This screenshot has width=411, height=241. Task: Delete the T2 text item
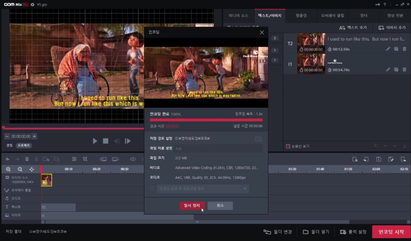click(404, 49)
